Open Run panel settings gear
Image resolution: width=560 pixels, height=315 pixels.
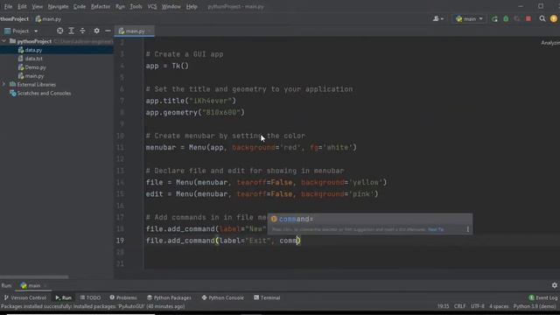coord(554,285)
